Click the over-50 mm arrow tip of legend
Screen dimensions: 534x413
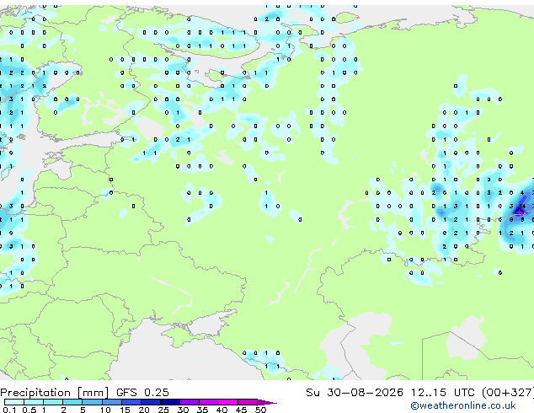click(x=267, y=402)
